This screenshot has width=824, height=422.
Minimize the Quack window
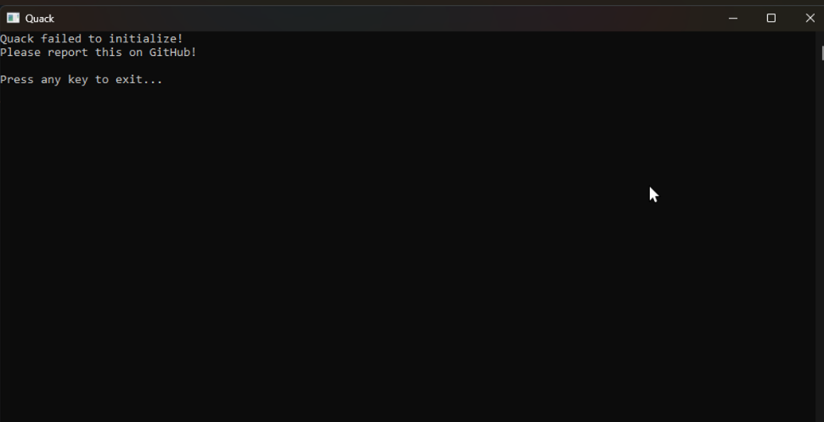pyautogui.click(x=733, y=19)
